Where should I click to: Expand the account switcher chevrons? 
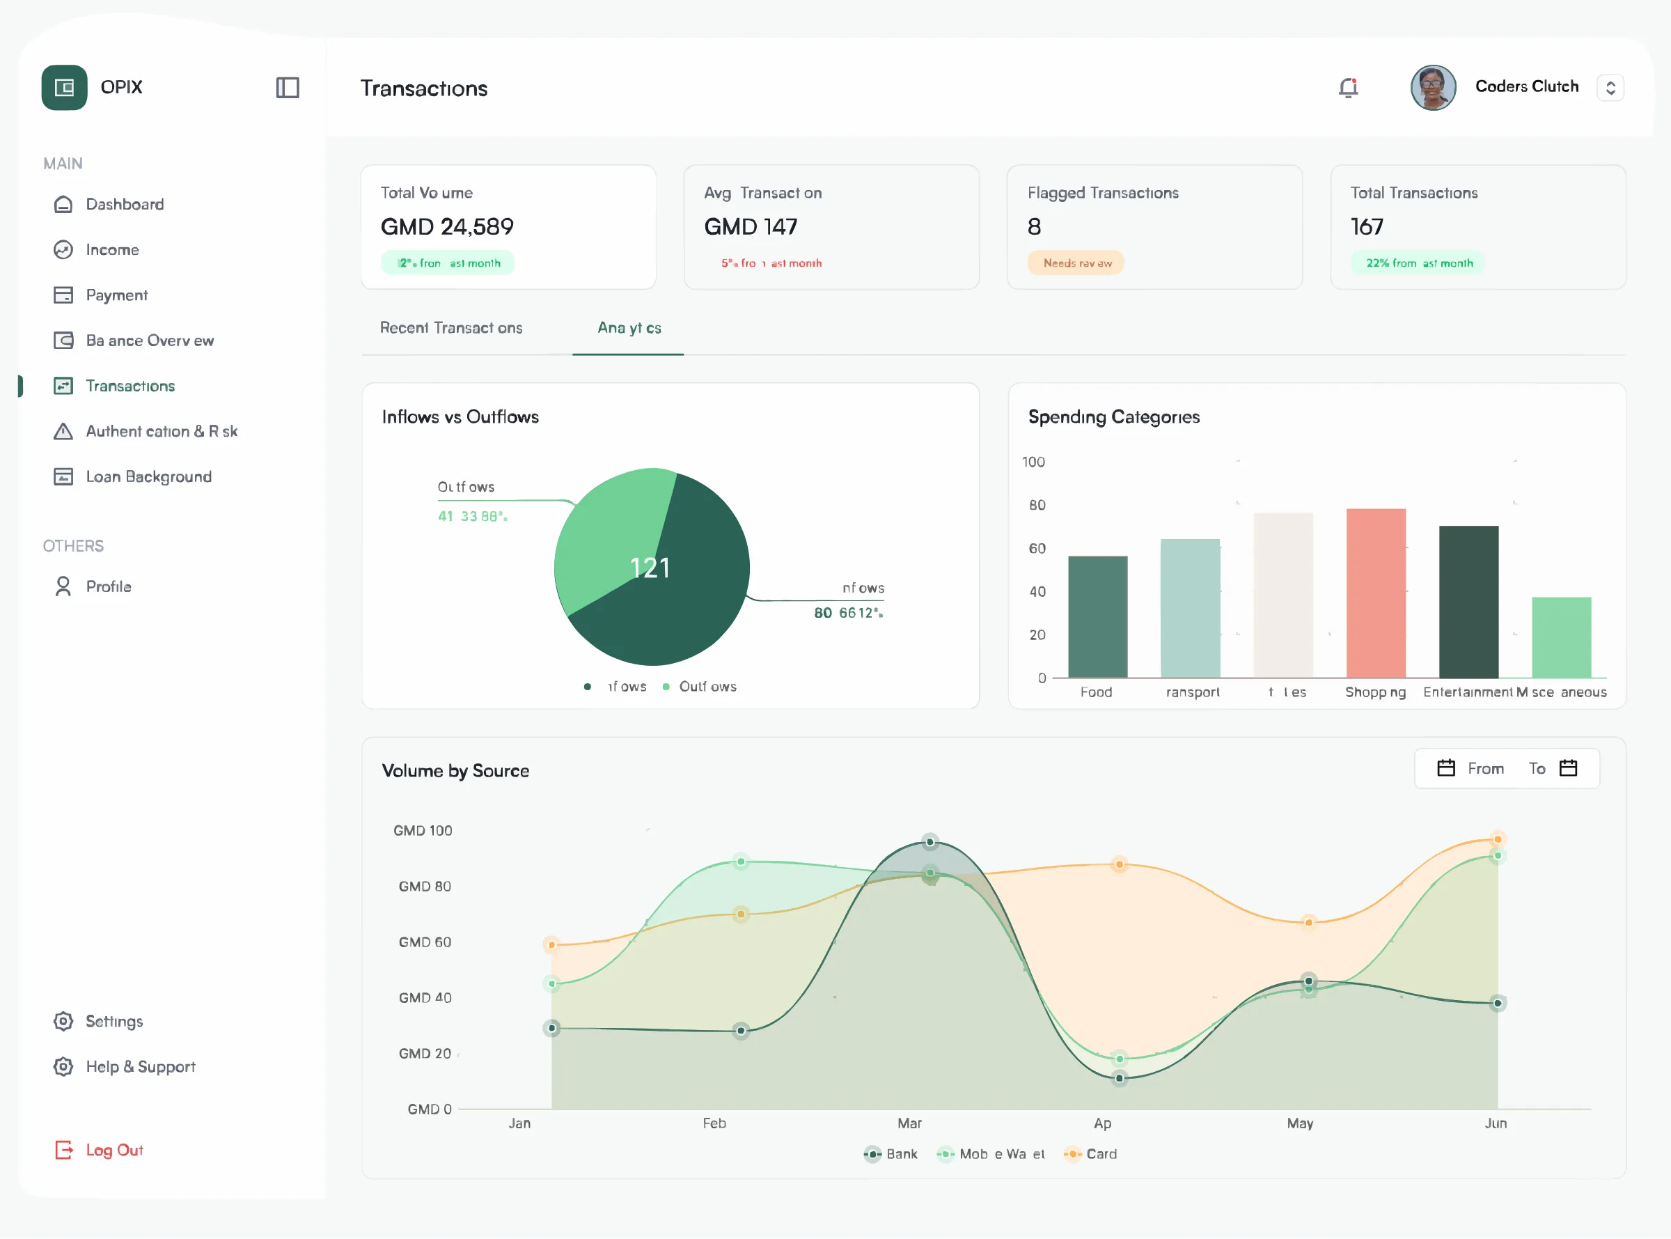pos(1610,88)
